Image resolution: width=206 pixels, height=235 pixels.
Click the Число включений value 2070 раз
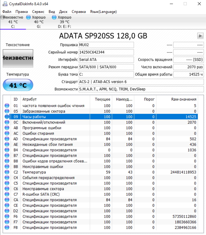coord(189,67)
